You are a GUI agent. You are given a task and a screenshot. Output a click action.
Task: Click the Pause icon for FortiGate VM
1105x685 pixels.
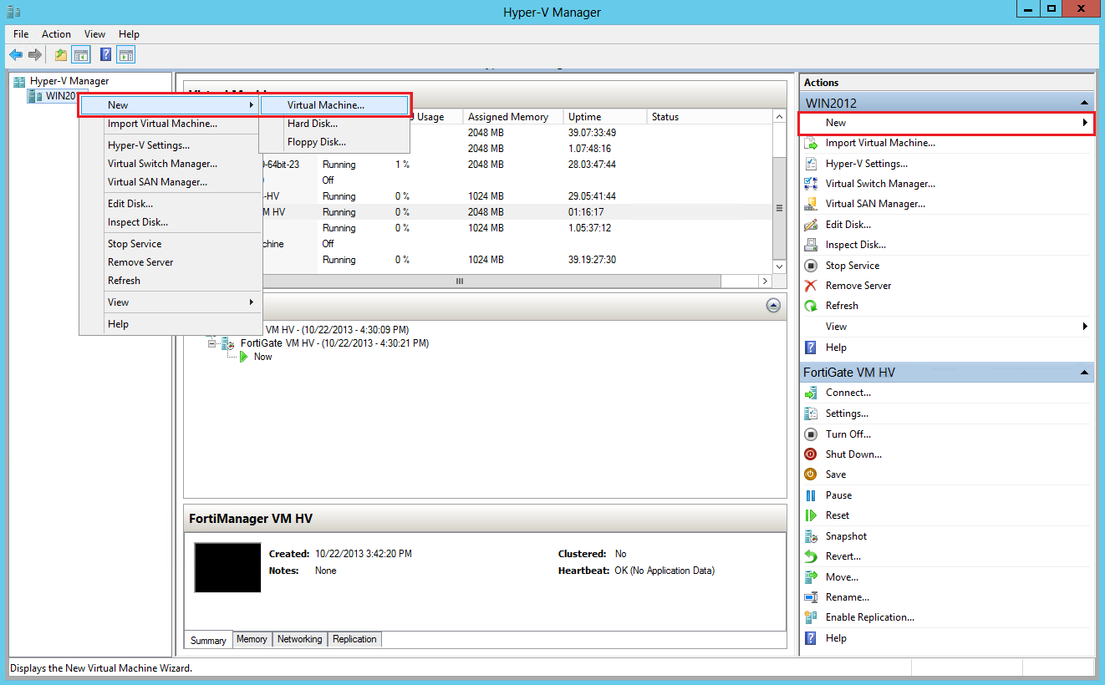pyautogui.click(x=810, y=495)
